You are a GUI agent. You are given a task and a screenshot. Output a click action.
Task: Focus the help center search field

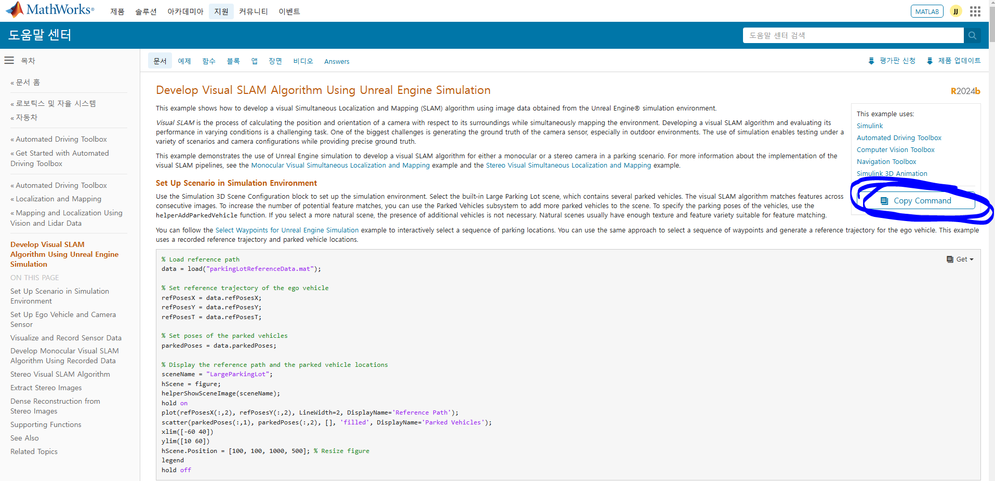(x=853, y=35)
